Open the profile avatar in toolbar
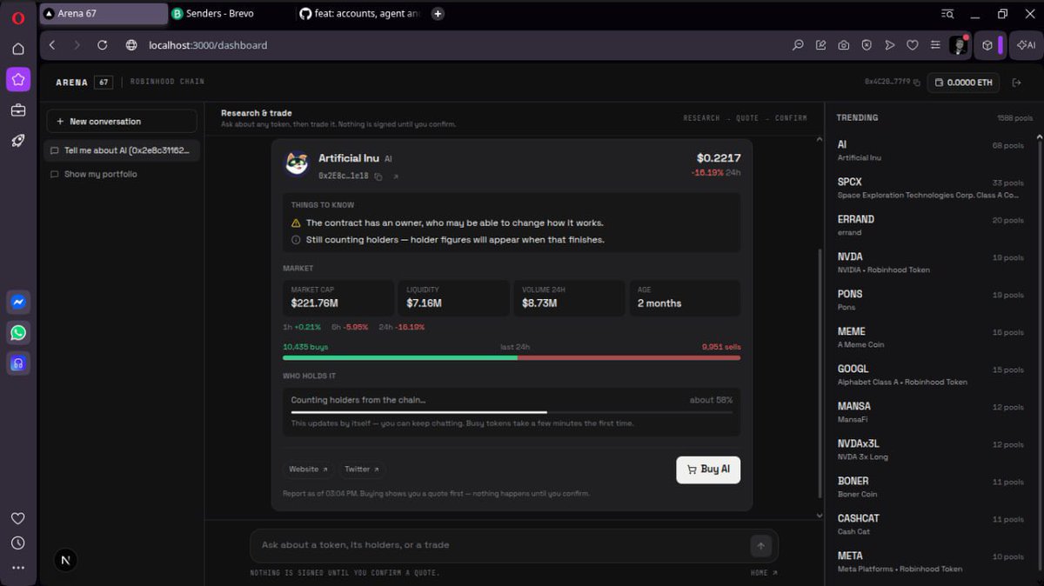This screenshot has width=1044, height=586. [x=959, y=45]
